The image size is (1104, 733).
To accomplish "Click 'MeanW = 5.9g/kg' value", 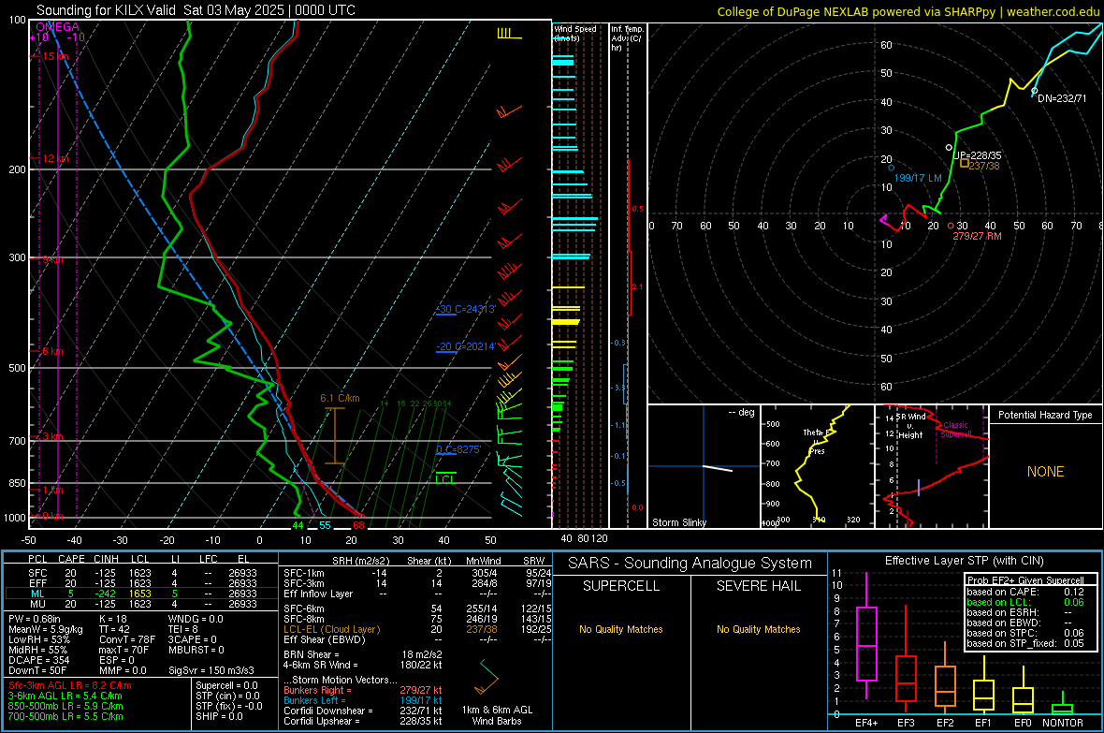I will [46, 629].
